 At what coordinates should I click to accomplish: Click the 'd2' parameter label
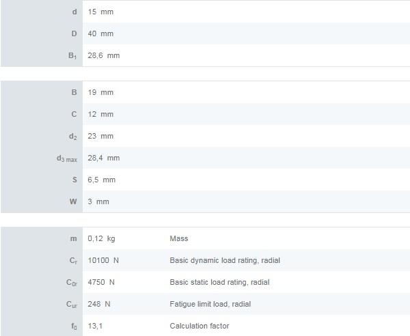tap(73, 137)
